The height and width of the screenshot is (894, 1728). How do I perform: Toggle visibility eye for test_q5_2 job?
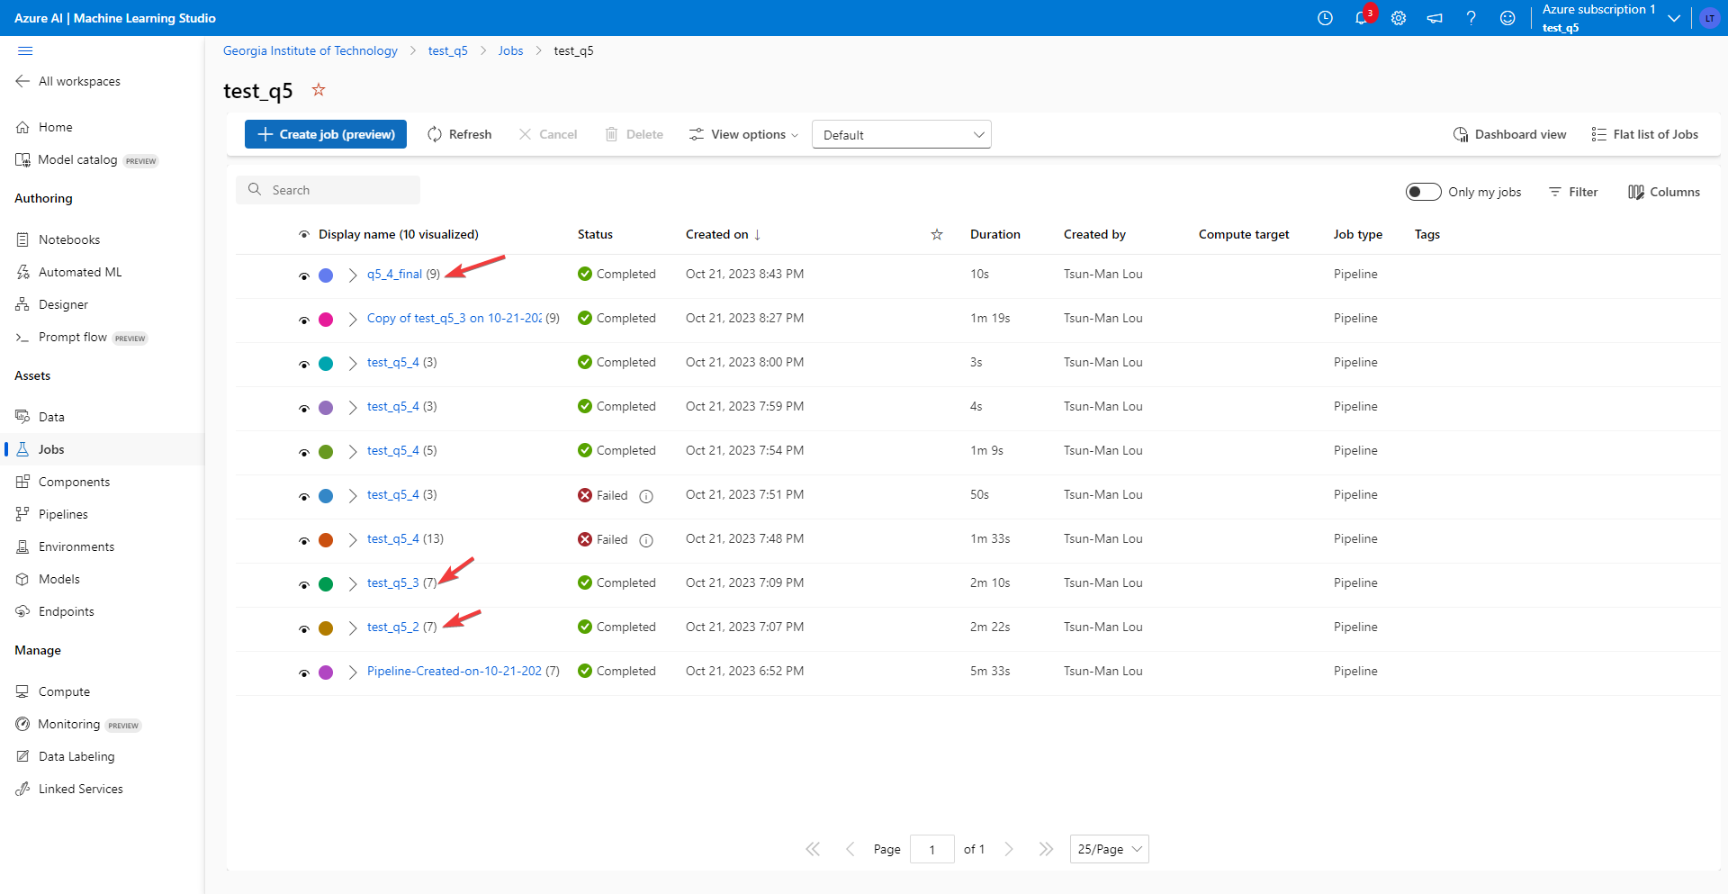point(304,628)
